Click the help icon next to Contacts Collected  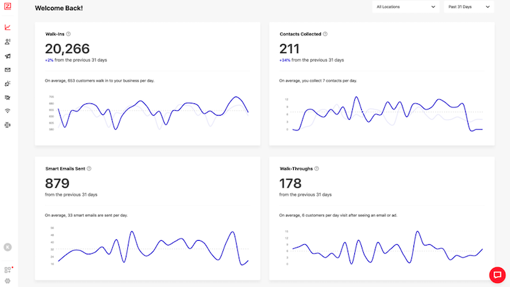pyautogui.click(x=325, y=33)
